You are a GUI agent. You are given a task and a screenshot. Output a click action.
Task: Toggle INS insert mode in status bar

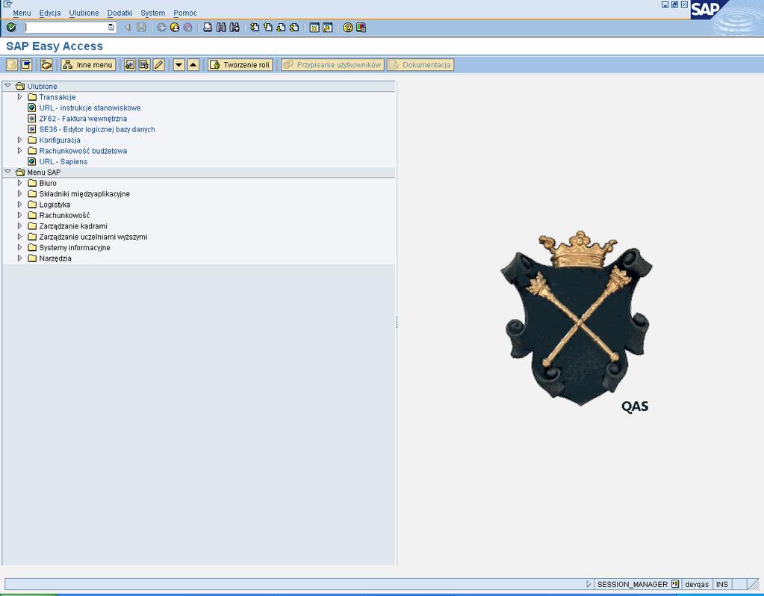pos(722,584)
